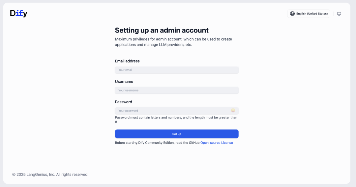356x187 pixels.
Task: Click the "Your email" placeholder text
Action: click(125, 70)
